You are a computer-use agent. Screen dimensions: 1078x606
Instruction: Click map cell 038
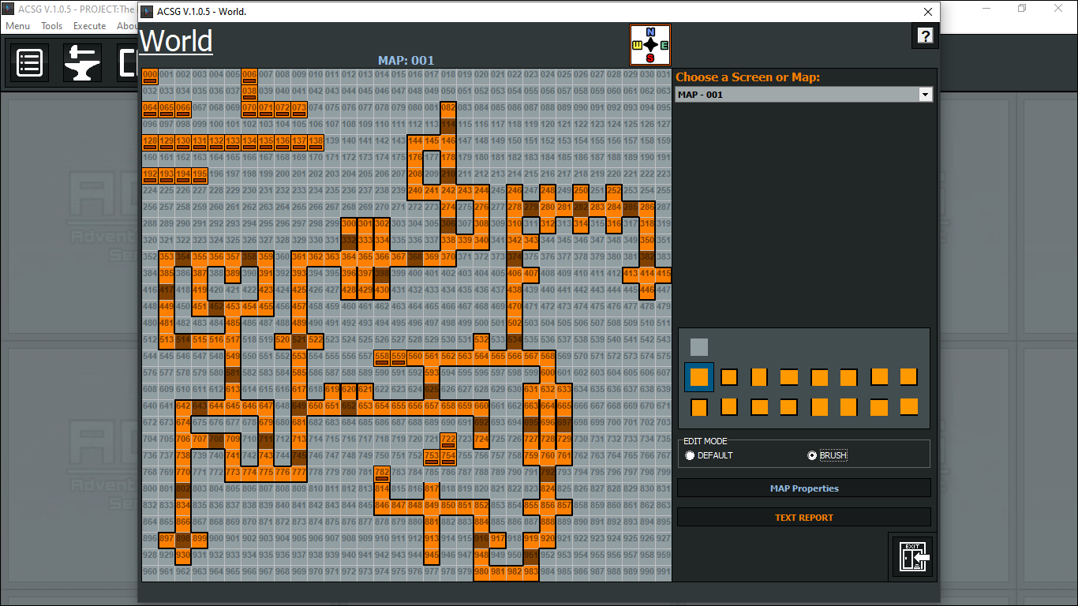[249, 93]
